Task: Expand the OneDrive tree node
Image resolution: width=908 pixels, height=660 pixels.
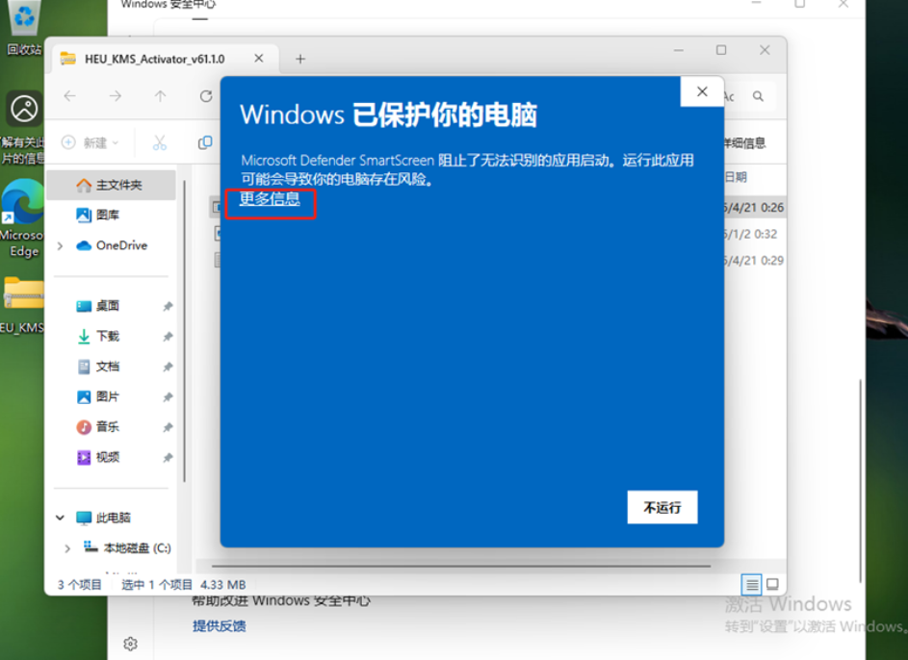Action: (x=61, y=246)
